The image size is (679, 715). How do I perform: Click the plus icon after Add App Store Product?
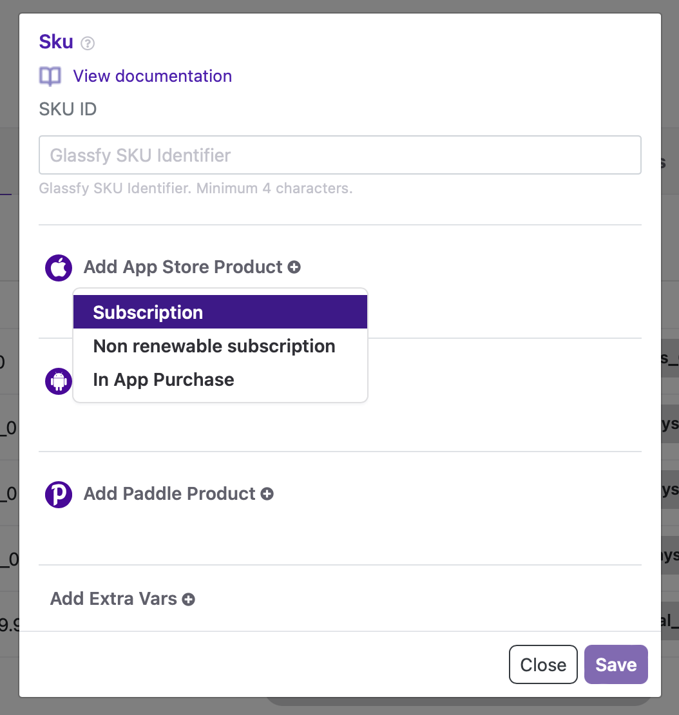[x=294, y=267]
